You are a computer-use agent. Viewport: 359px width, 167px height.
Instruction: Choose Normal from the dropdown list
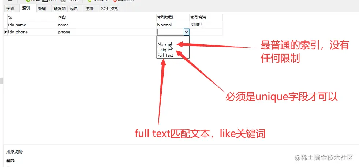(x=173, y=44)
